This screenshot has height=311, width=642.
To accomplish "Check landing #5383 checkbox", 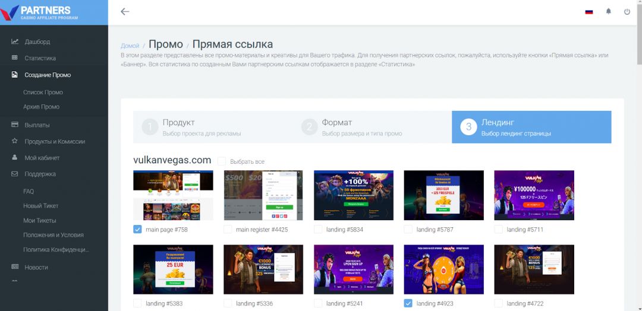I will (137, 303).
